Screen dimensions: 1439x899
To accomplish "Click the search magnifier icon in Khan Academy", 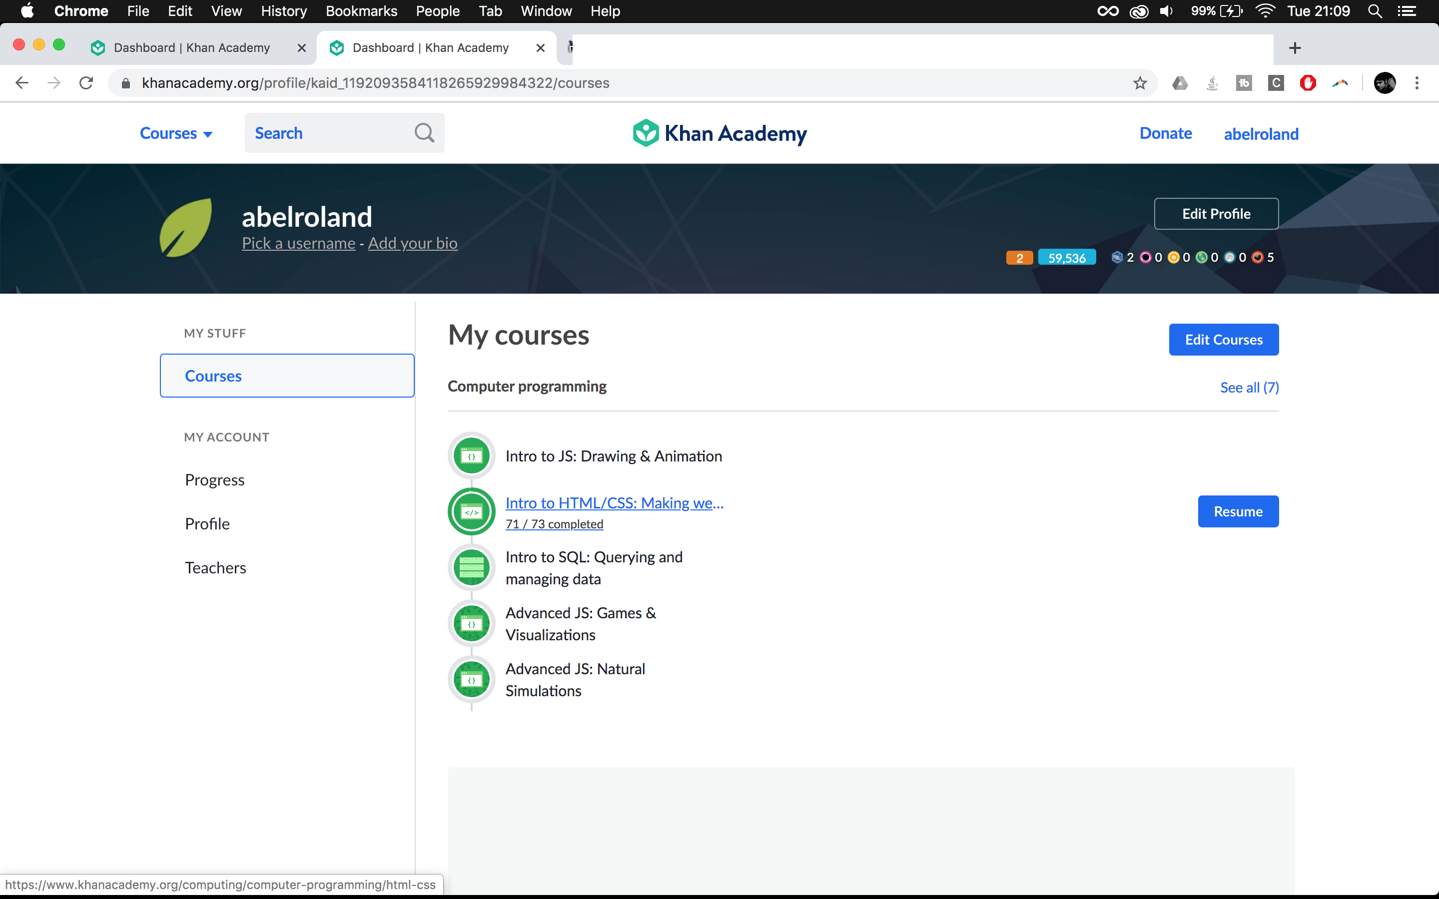I will (424, 132).
